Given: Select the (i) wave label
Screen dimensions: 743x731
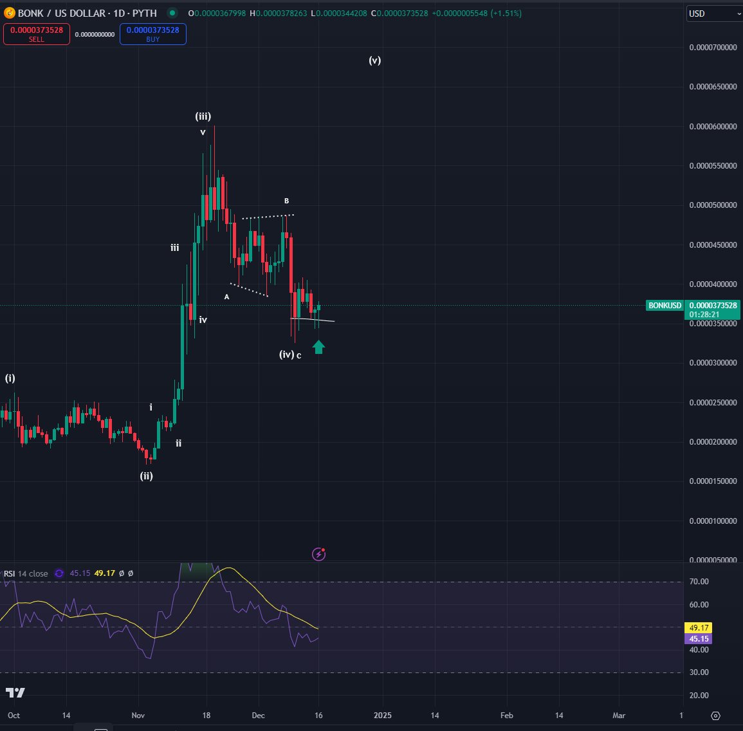Looking at the screenshot, I should coord(10,378).
